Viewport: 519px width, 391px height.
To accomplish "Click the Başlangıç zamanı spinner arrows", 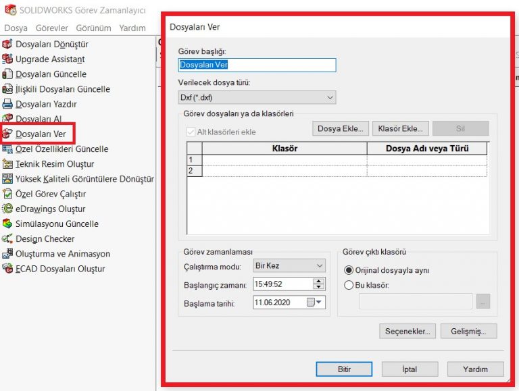I will pos(319,284).
